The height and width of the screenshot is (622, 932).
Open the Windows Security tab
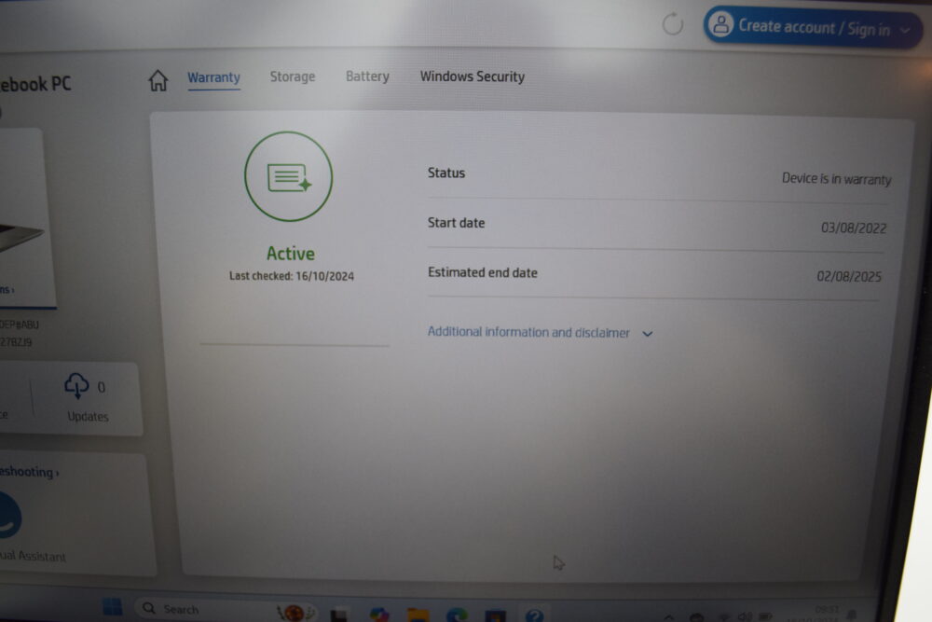pos(472,76)
